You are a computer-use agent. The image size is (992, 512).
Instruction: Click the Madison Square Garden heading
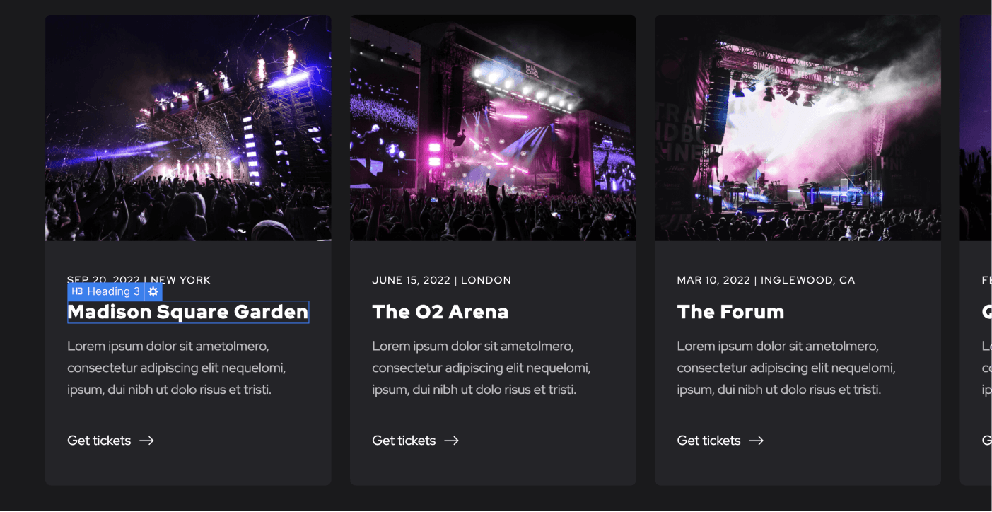[187, 312]
